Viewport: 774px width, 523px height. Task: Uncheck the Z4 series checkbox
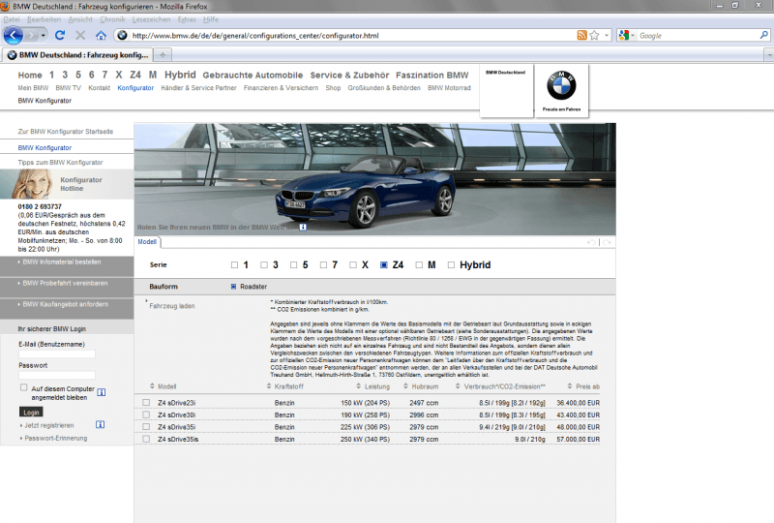pos(383,265)
